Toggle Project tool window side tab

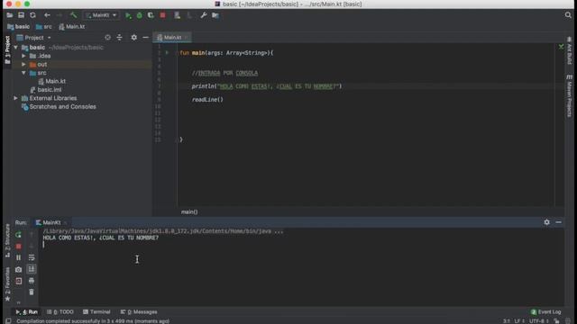[7, 50]
